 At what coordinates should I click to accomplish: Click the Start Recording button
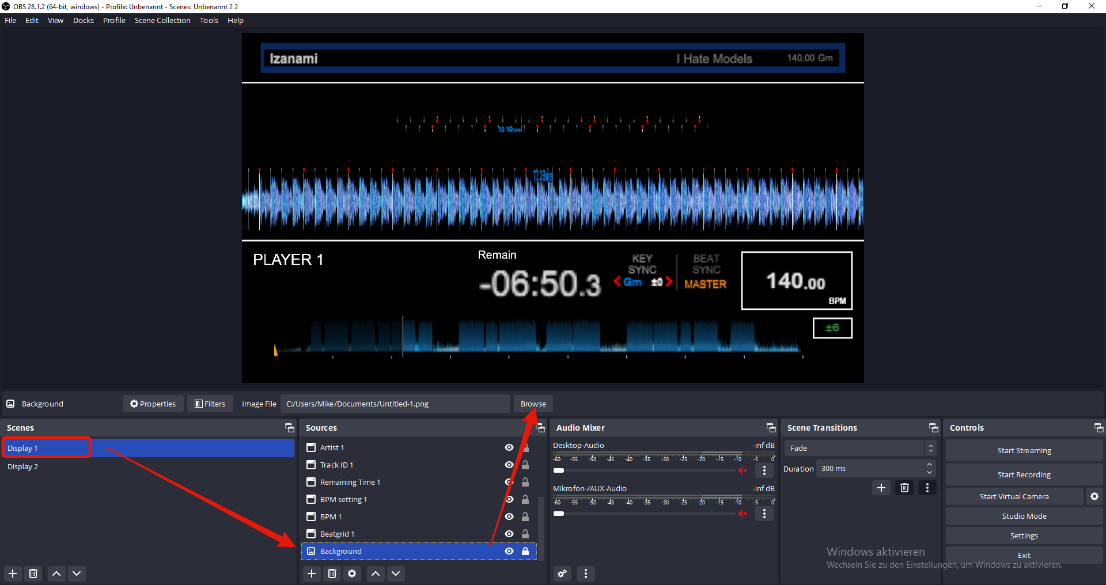click(1024, 474)
